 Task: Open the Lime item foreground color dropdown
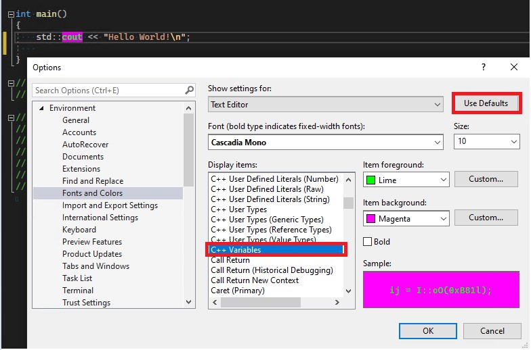click(x=406, y=180)
